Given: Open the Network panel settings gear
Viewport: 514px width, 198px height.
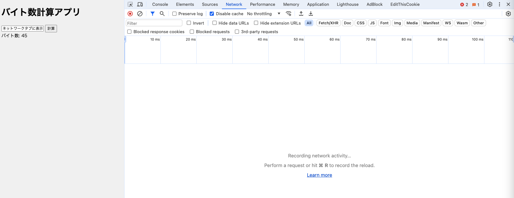Looking at the screenshot, I should click(x=508, y=14).
